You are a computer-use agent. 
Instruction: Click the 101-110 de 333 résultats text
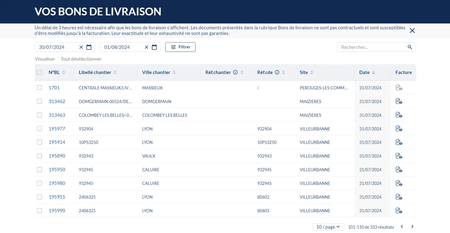pyautogui.click(x=371, y=227)
